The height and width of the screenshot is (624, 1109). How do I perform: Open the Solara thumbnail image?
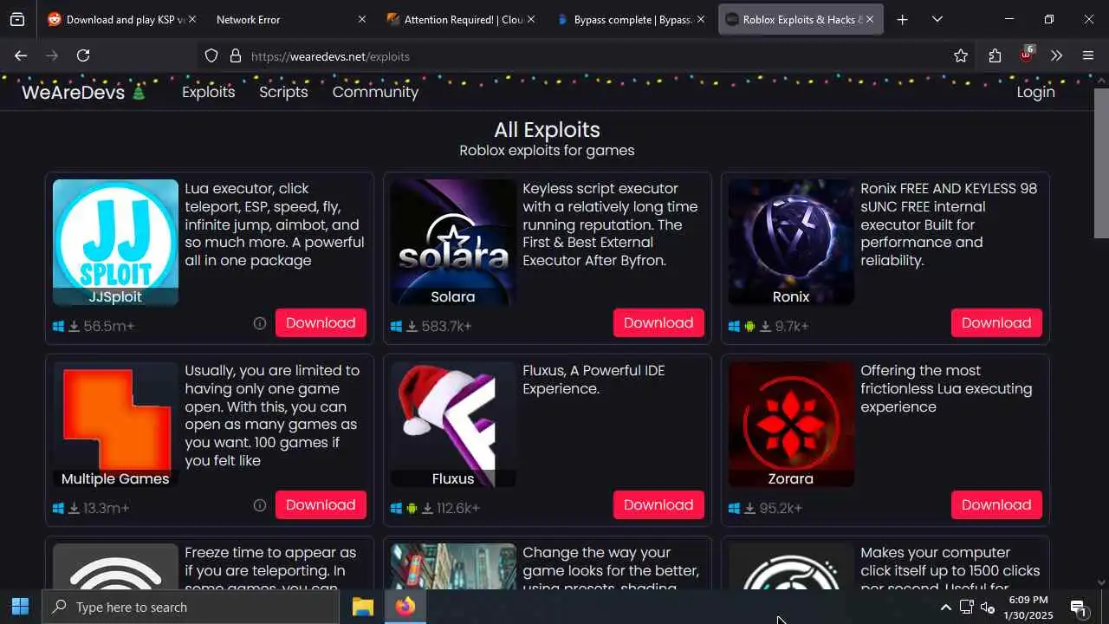453,243
